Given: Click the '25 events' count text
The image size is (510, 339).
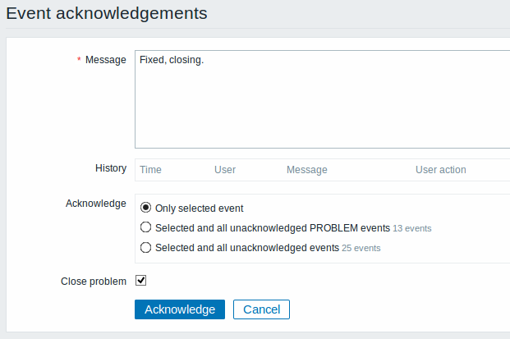Looking at the screenshot, I should (361, 249).
